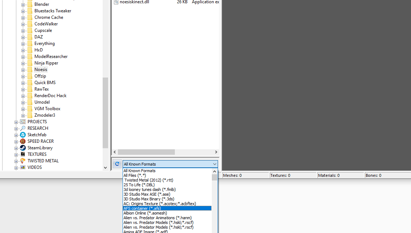Click the Quick BMS folder icon
This screenshot has height=233, width=411.
click(x=30, y=83)
